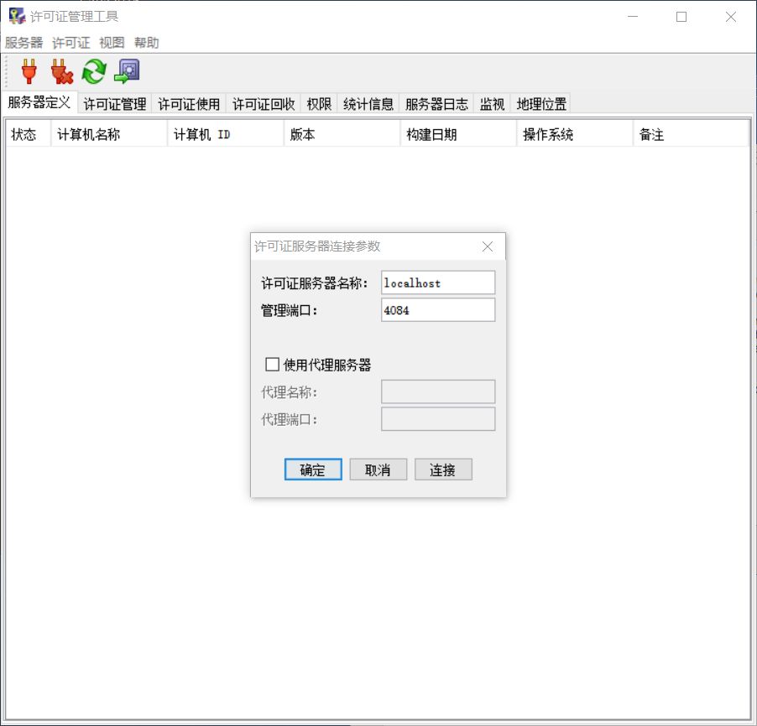Click the 管理端口 field containing 4084
Image resolution: width=757 pixels, height=726 pixels.
pyautogui.click(x=438, y=310)
